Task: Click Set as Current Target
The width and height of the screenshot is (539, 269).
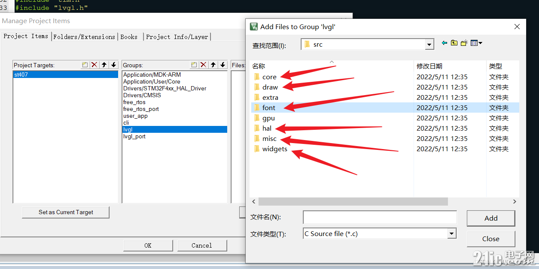Action: click(66, 212)
